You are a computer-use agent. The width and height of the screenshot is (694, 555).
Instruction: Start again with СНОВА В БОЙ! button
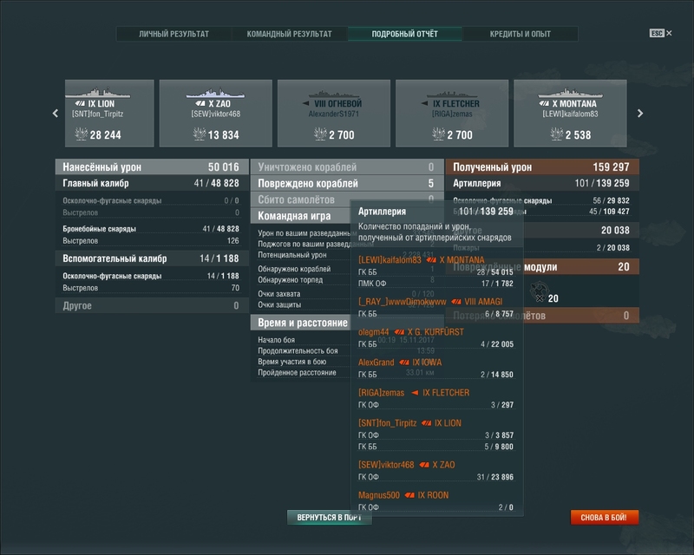pos(604,518)
